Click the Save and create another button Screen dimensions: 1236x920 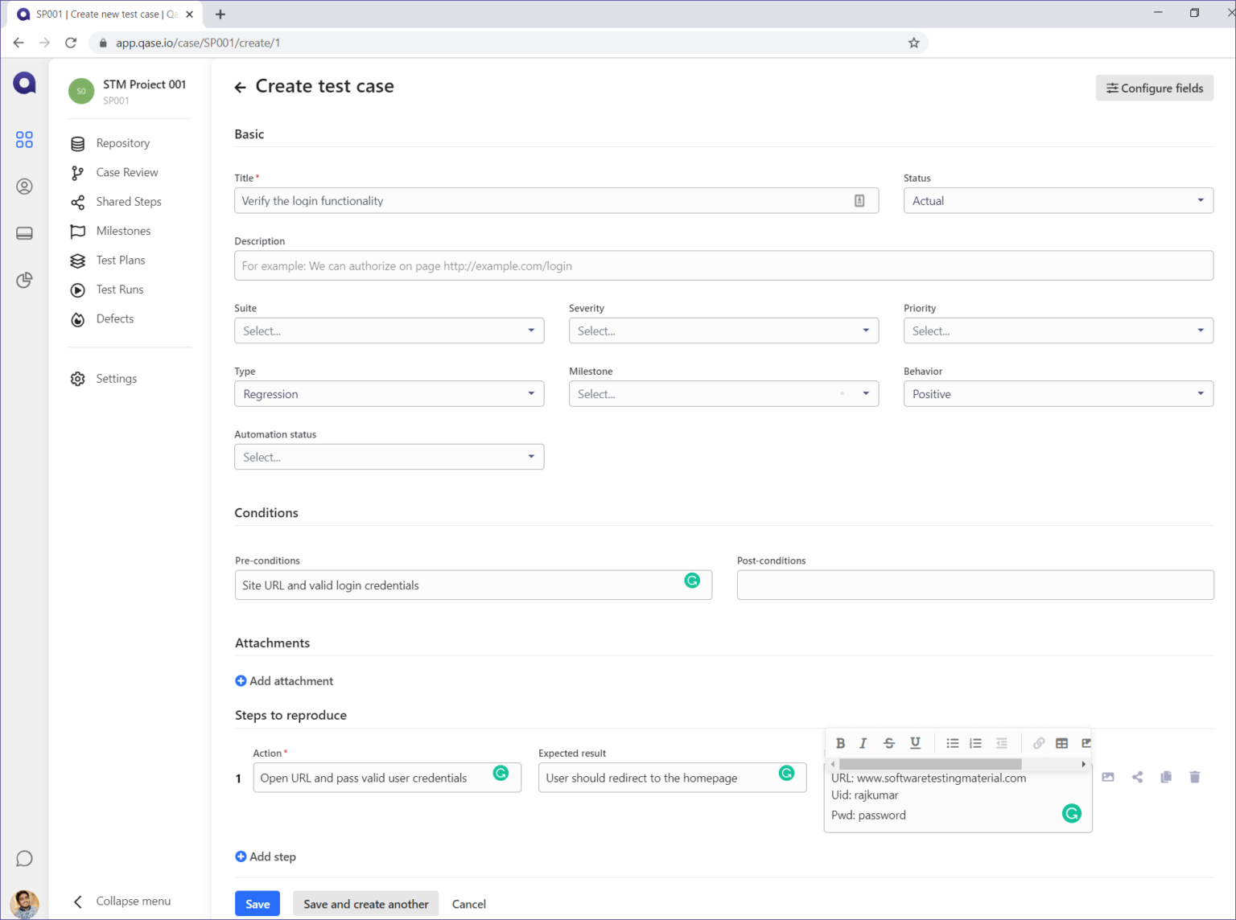click(365, 904)
